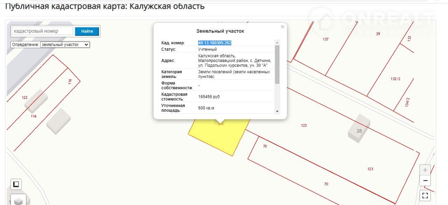Image resolution: width=448 pixels, height=205 pixels.
Task: Zoom out the map with minus
Action: (x=425, y=181)
